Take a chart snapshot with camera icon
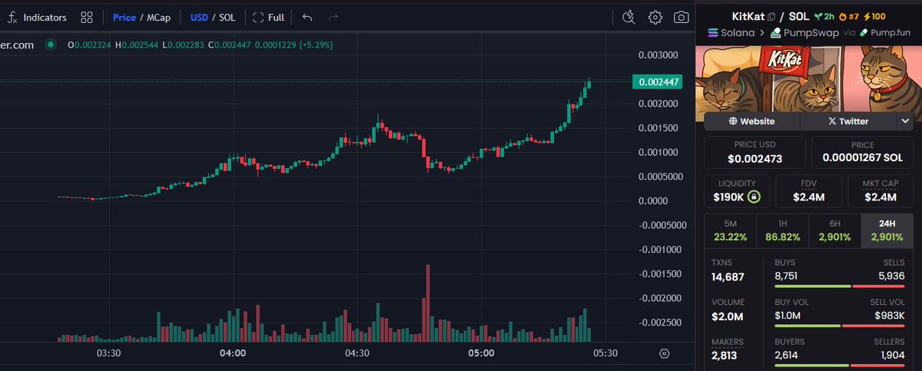Screen dimensions: 922x371 tap(681, 17)
